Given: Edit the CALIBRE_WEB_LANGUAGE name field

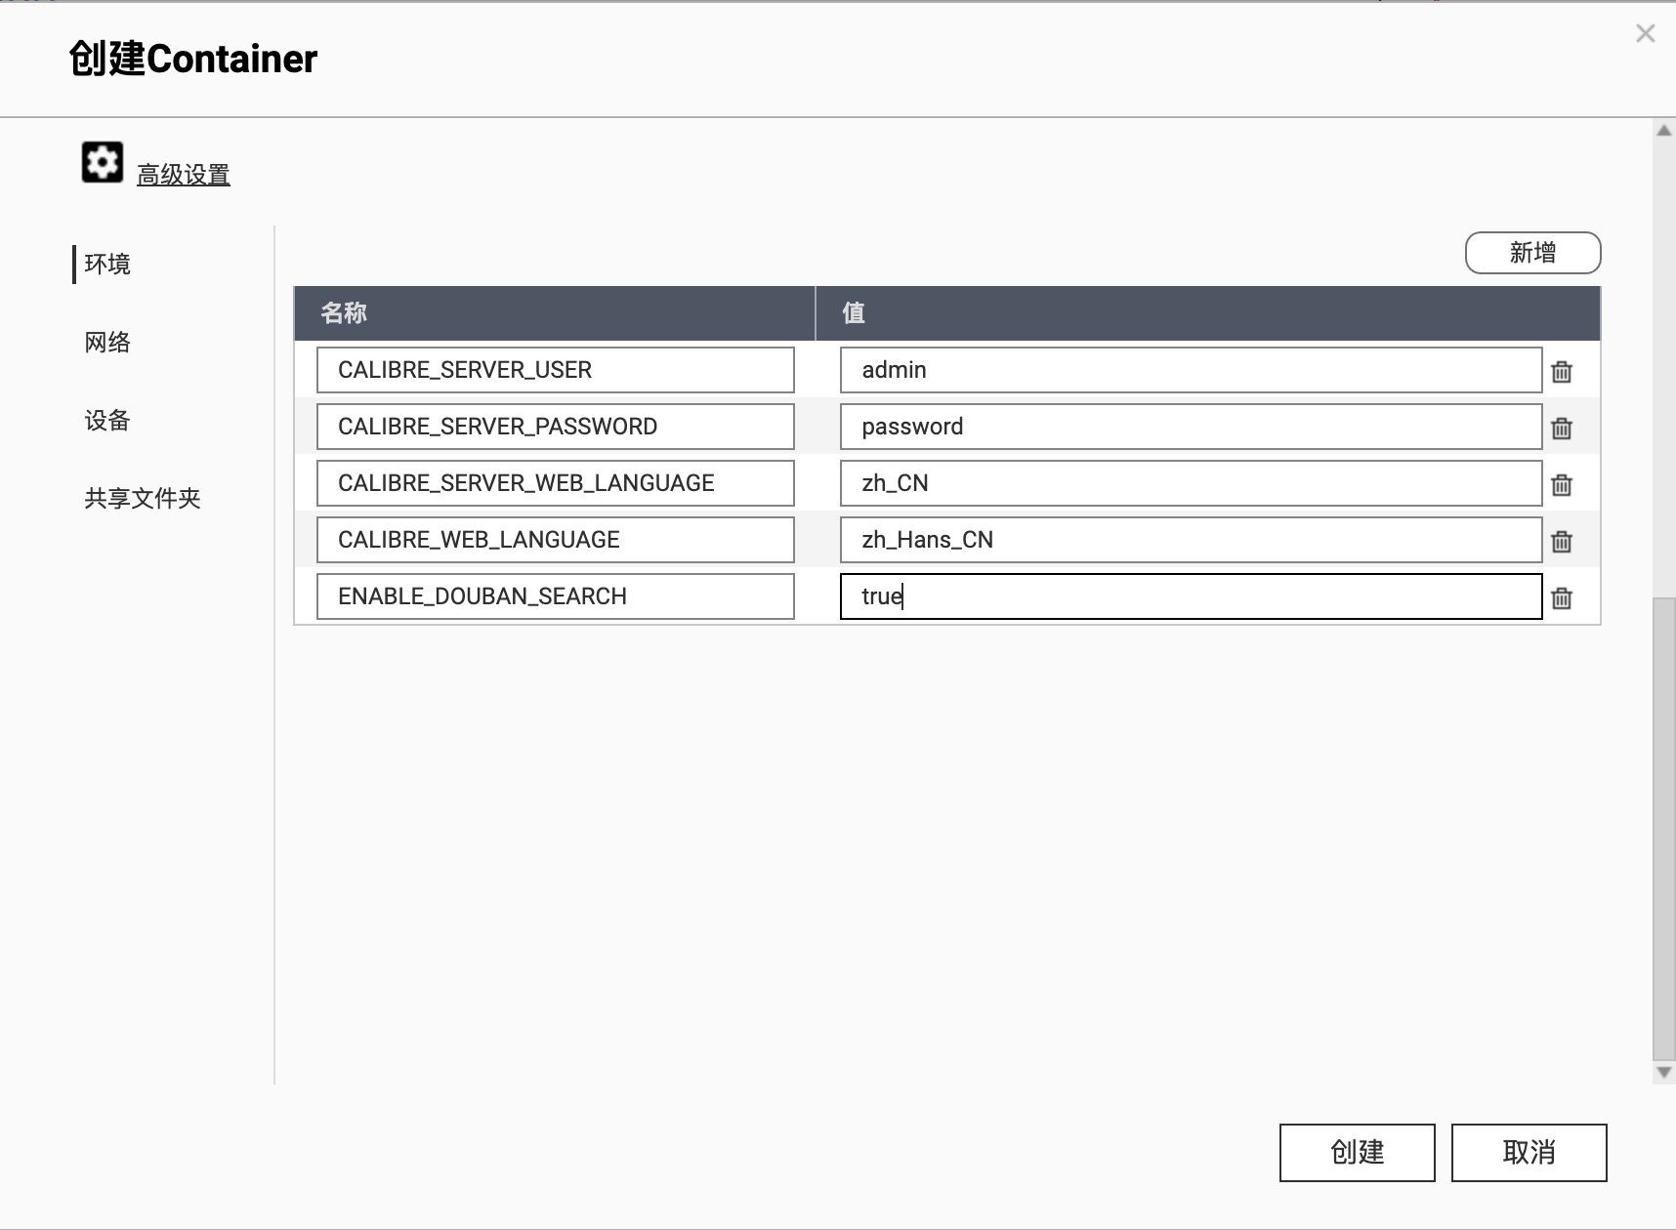Looking at the screenshot, I should 556,540.
